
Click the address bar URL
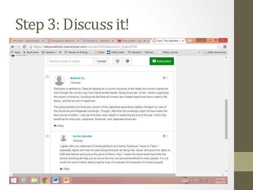tap(85, 47)
